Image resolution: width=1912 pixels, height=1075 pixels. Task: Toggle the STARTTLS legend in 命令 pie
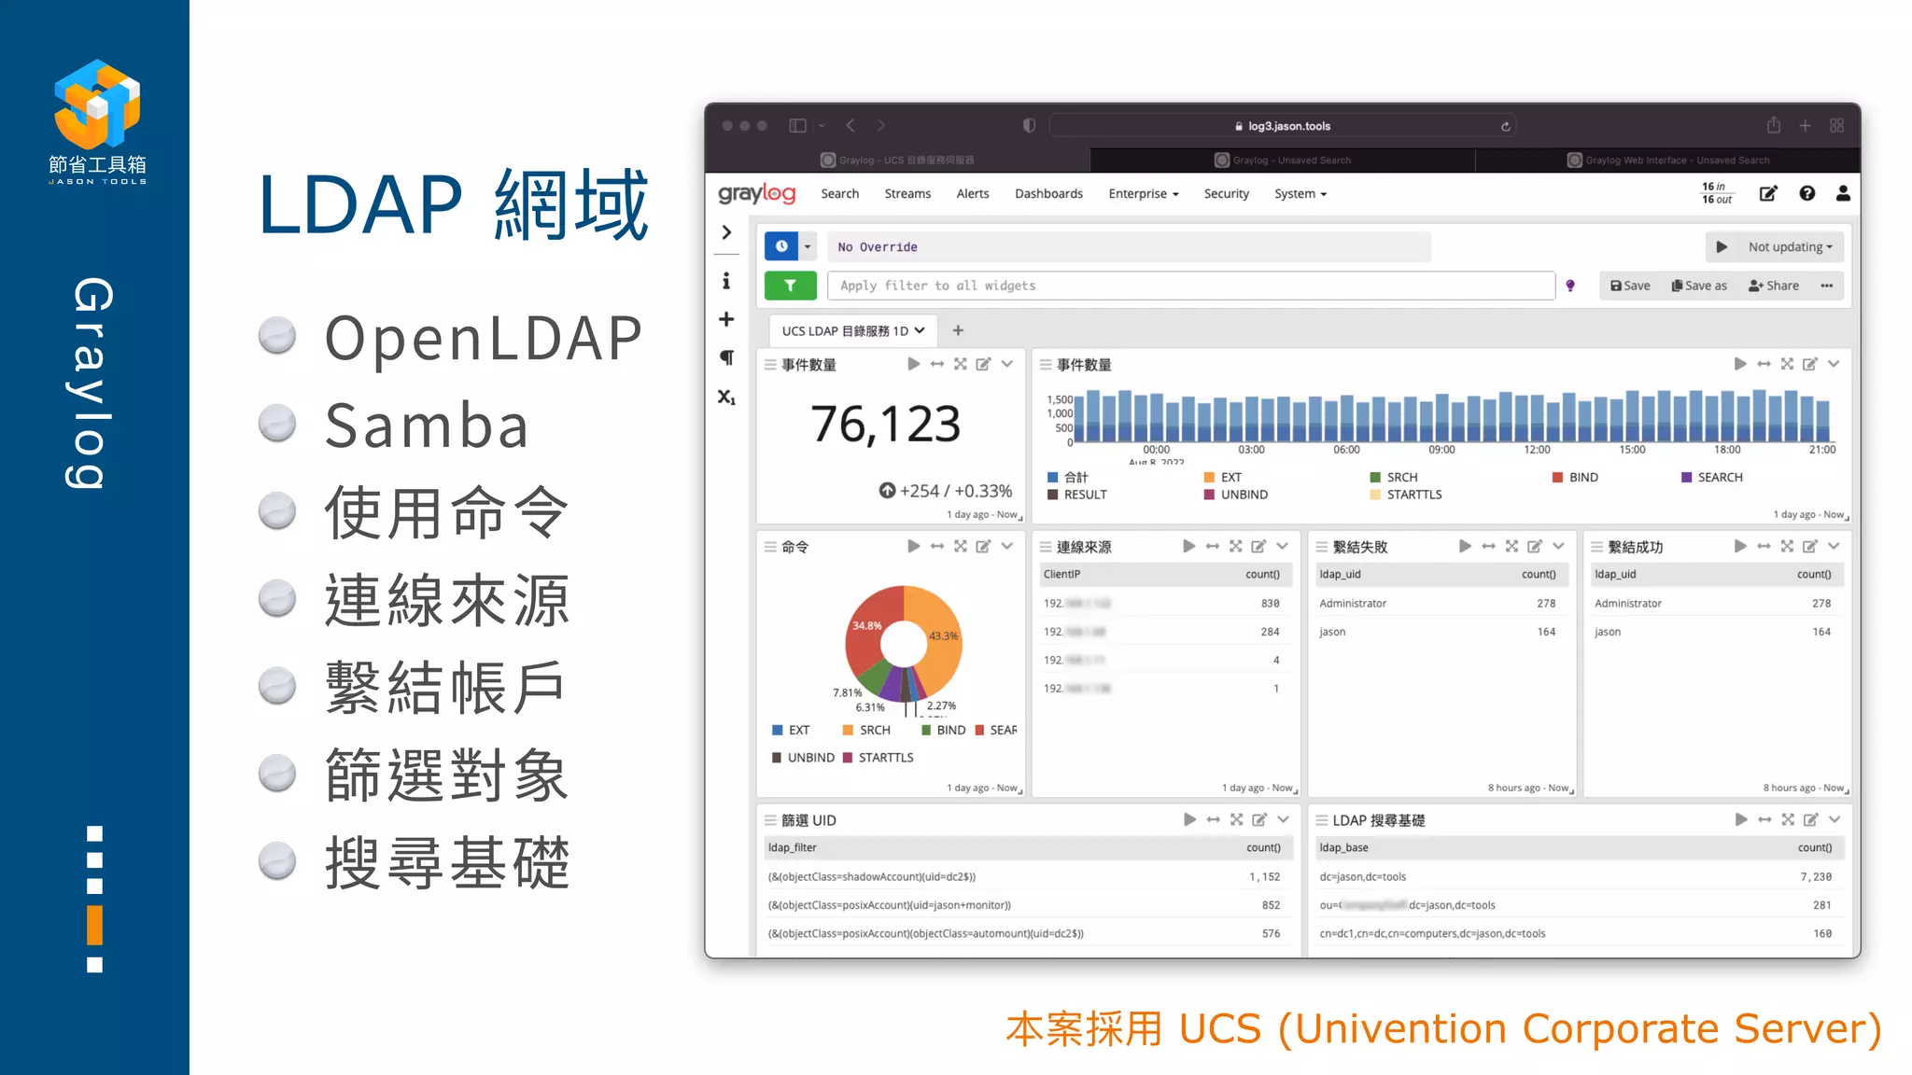(x=879, y=757)
